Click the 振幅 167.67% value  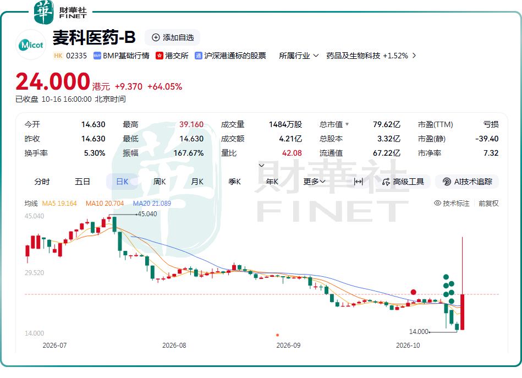pyautogui.click(x=189, y=153)
